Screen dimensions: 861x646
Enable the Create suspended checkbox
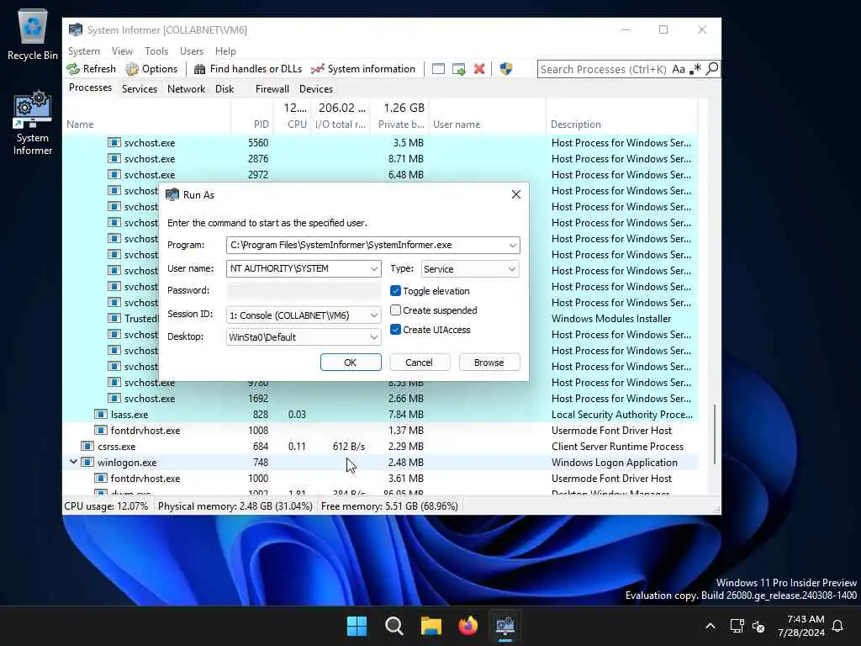click(x=395, y=310)
